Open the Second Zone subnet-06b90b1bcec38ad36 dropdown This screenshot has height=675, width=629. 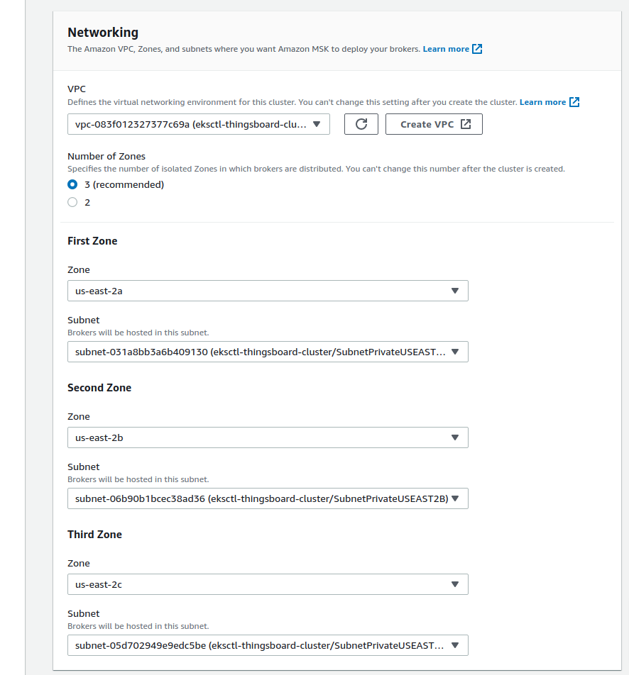coord(268,498)
